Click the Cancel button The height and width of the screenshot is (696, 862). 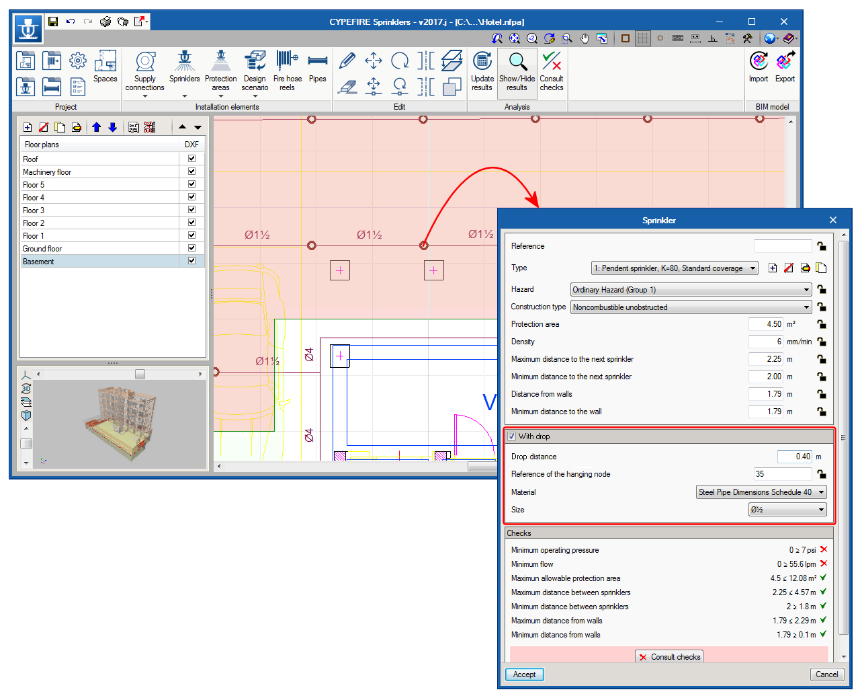(x=826, y=674)
